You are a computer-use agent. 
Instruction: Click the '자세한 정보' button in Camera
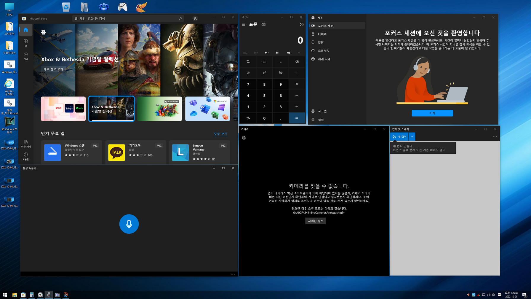(316, 221)
